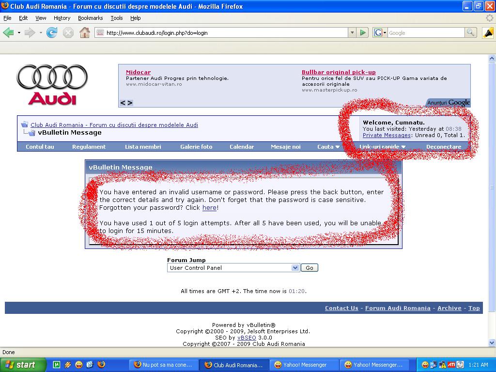Click the Windows start button
496x372 pixels.
[23, 365]
